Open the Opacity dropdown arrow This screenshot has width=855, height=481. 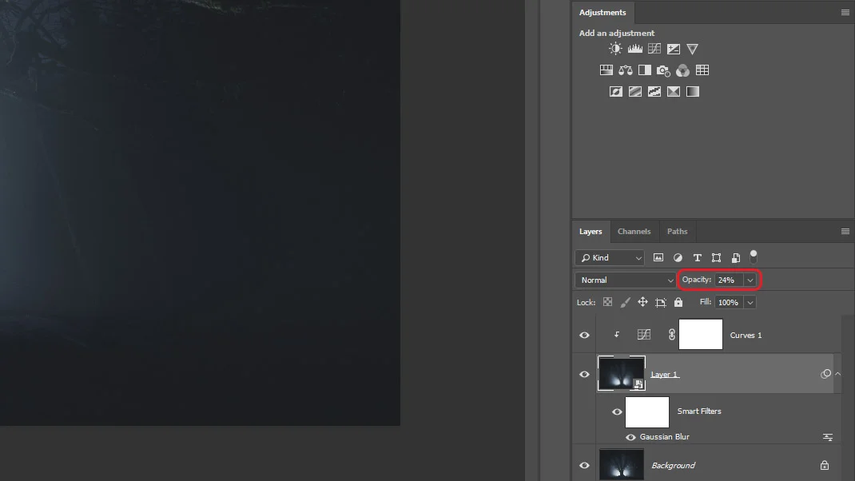point(750,280)
